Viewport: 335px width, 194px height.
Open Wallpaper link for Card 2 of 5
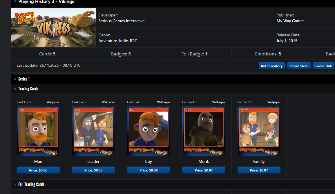[x=108, y=102]
